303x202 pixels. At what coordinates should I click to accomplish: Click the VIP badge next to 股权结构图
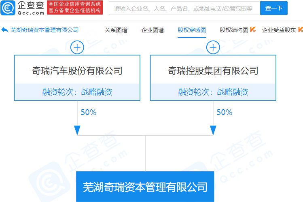pyautogui.click(x=252, y=30)
